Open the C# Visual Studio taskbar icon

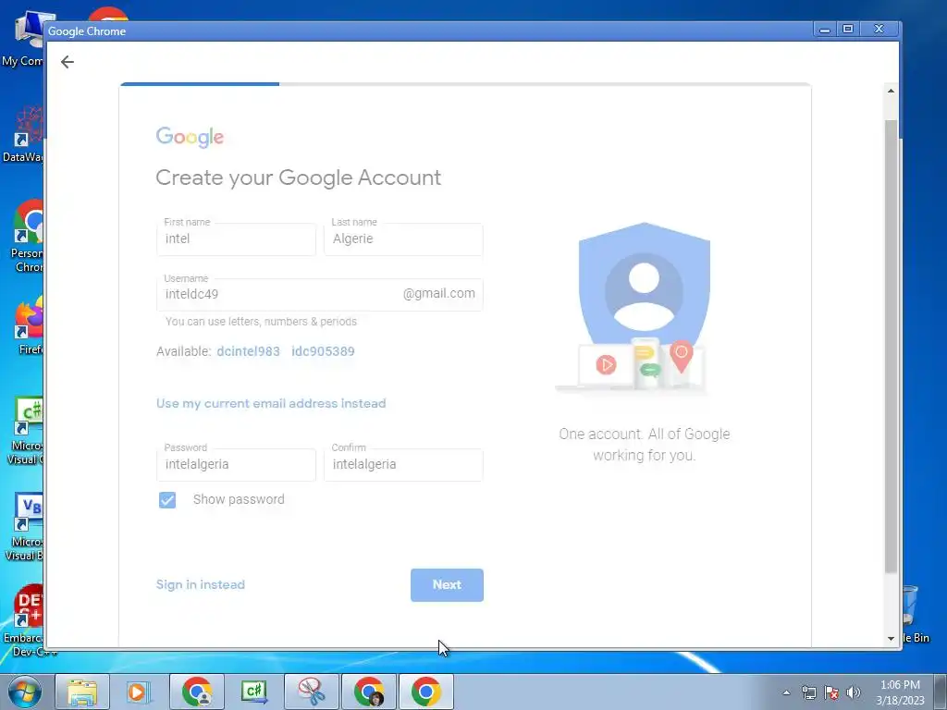pyautogui.click(x=253, y=692)
